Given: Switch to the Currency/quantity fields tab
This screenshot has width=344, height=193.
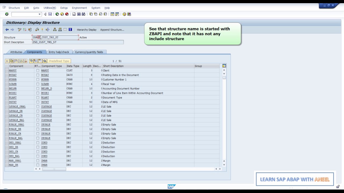Looking at the screenshot, I should click(x=89, y=52).
